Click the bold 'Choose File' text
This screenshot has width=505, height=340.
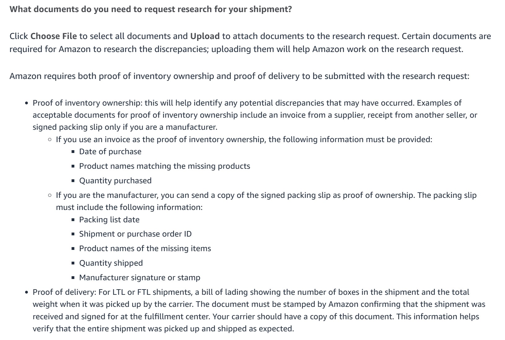tap(54, 36)
